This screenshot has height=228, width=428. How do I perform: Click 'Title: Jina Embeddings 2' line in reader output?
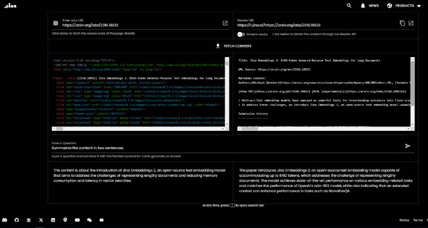pos(309,60)
